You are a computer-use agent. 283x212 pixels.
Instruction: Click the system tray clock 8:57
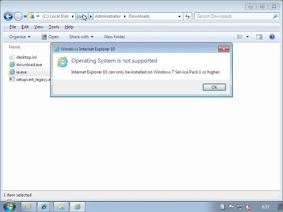click(x=266, y=207)
